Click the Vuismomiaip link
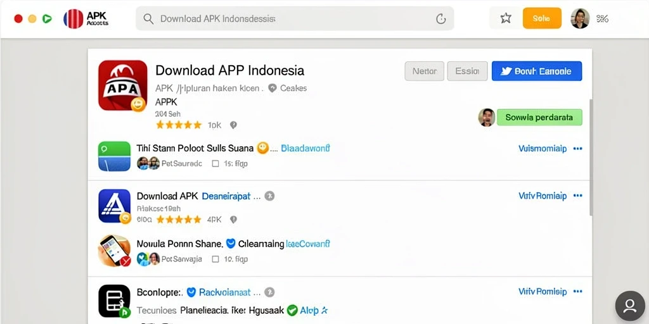Image resolution: width=649 pixels, height=324 pixels. (543, 148)
